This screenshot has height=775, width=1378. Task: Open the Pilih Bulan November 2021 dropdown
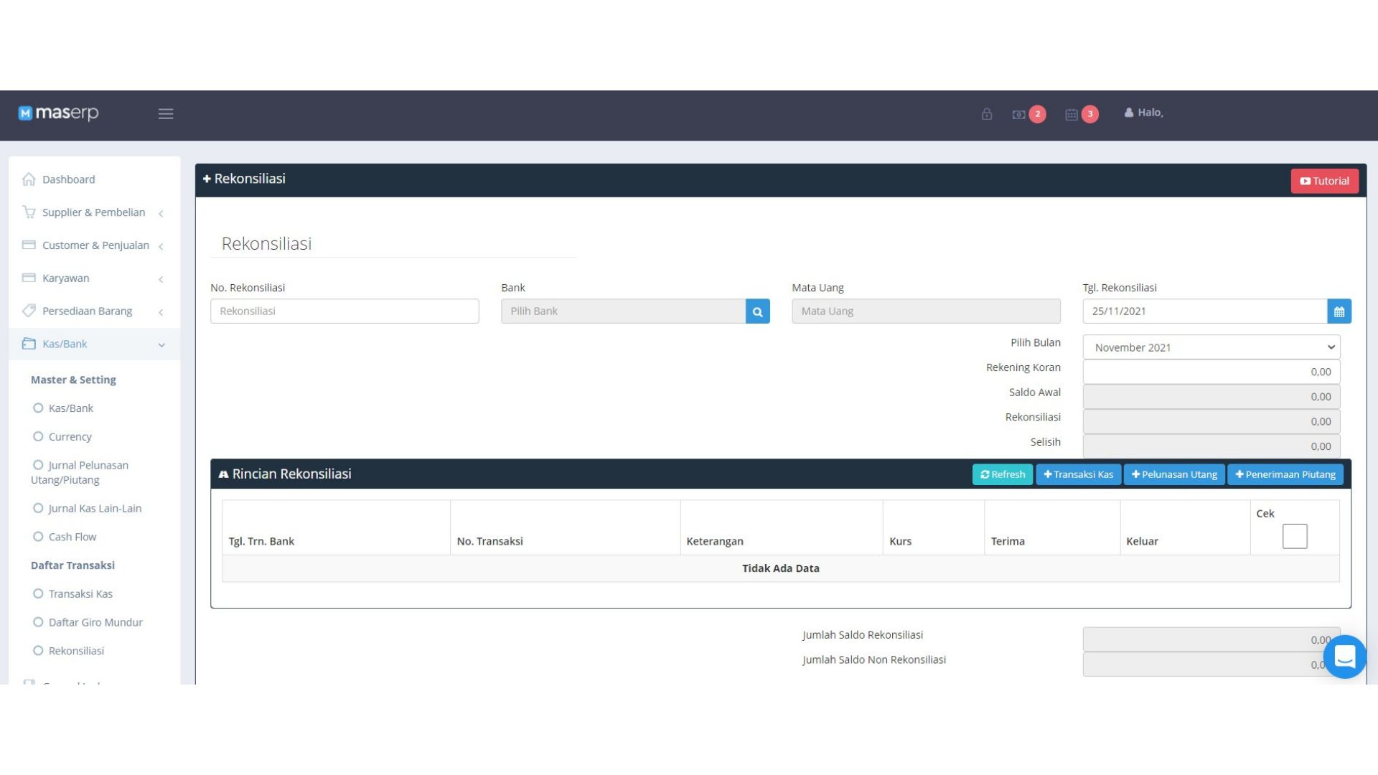click(x=1211, y=347)
